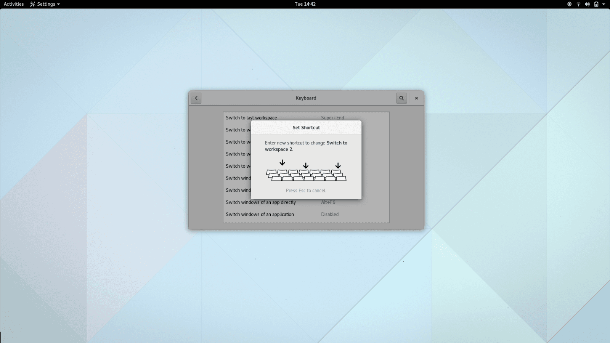The height and width of the screenshot is (343, 610).
Task: Select the Switch to last workspace shortcut row
Action: [251, 118]
